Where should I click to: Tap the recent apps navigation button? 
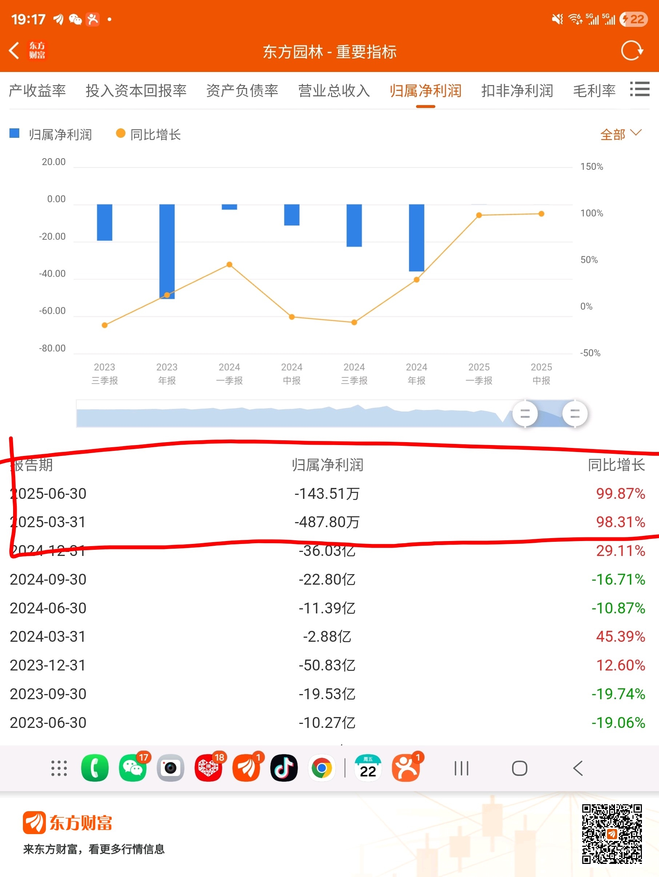(x=462, y=768)
